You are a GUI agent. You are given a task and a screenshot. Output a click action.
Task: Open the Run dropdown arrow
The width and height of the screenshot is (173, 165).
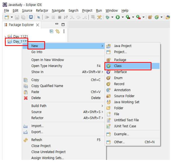pos(123,17)
